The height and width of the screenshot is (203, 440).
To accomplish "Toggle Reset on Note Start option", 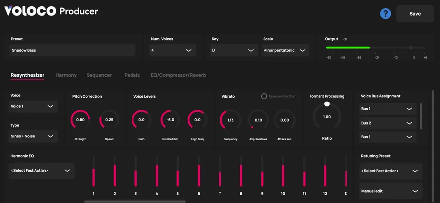I will point(264,96).
